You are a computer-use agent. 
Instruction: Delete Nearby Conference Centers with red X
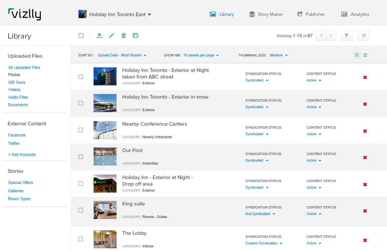pyautogui.click(x=365, y=131)
